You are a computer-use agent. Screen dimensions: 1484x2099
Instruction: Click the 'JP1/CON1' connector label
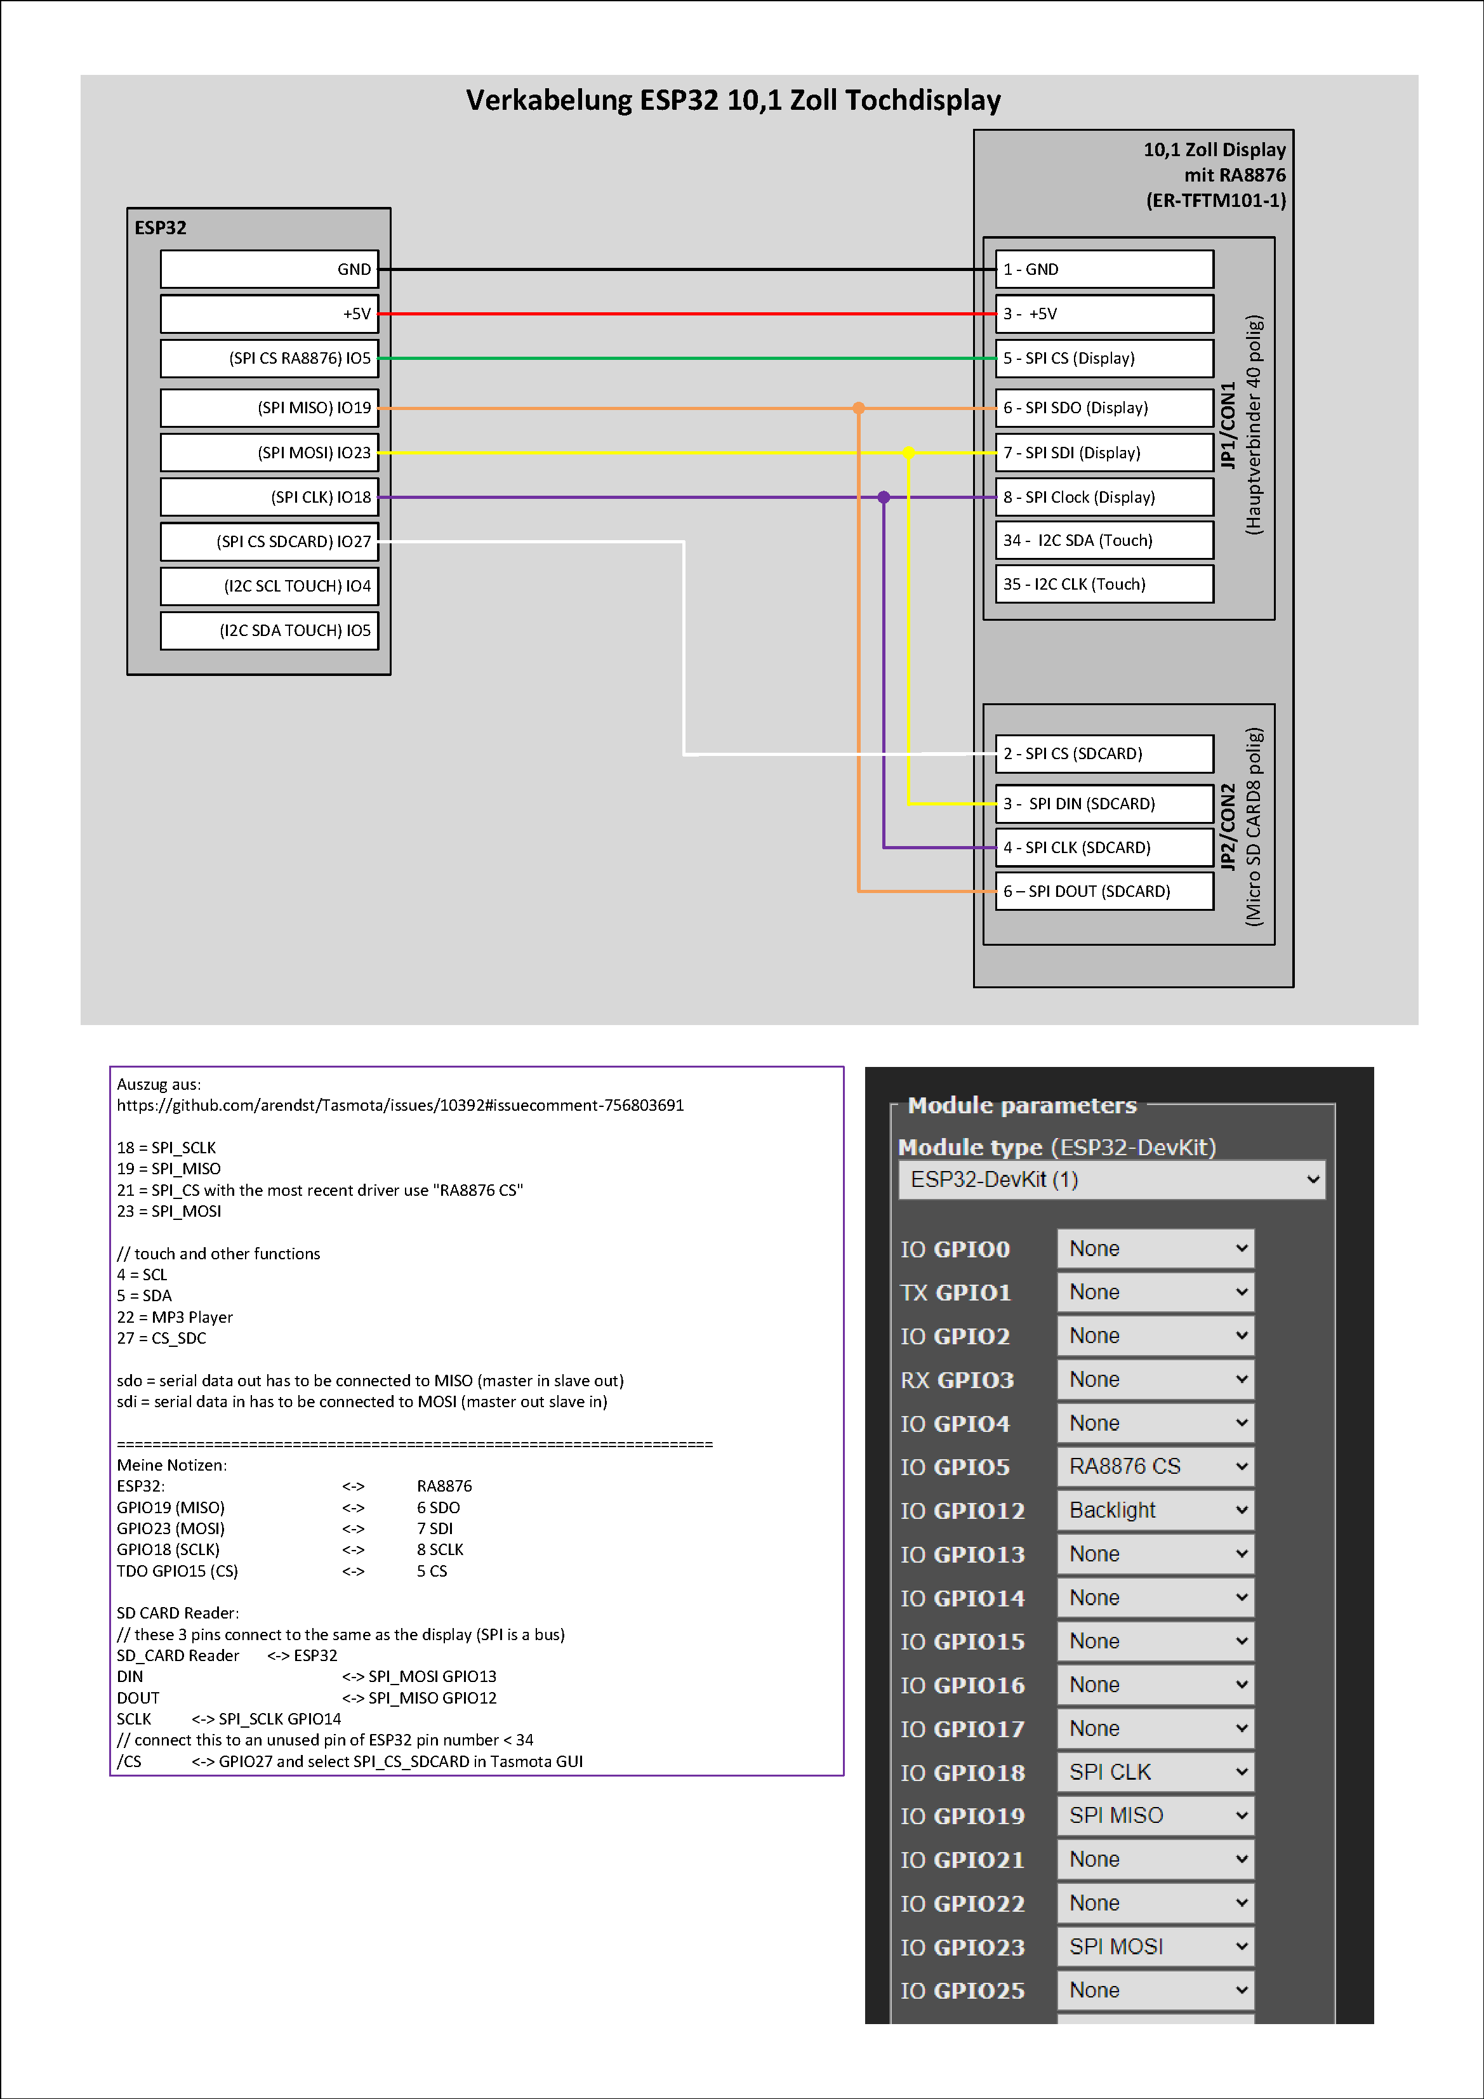pyautogui.click(x=1228, y=426)
